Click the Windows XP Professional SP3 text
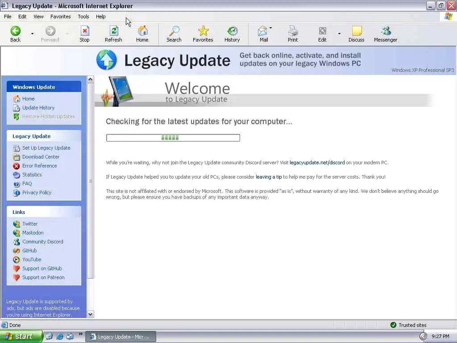 click(423, 70)
